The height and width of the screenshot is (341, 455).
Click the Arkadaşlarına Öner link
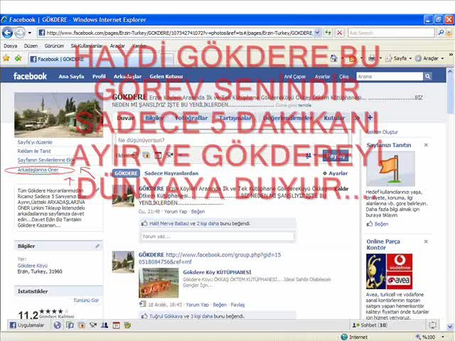[x=38, y=170]
